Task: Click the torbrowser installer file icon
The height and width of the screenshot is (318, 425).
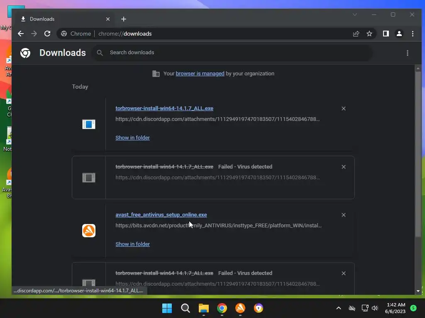Action: coord(89,124)
